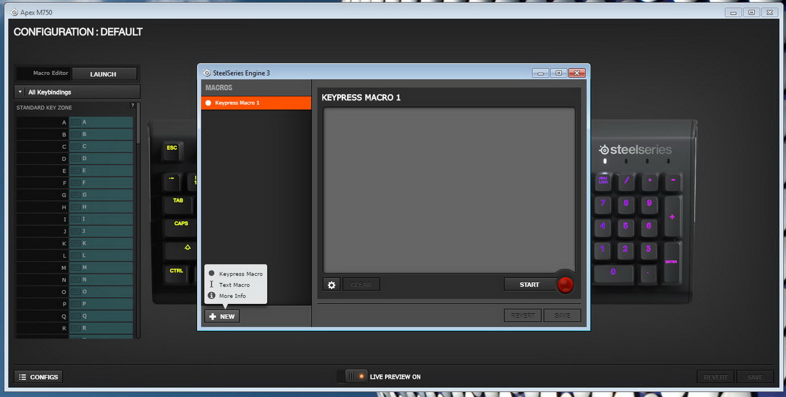This screenshot has height=397, width=786.
Task: Click the CTRL key on the keyboard image
Action: [x=177, y=273]
